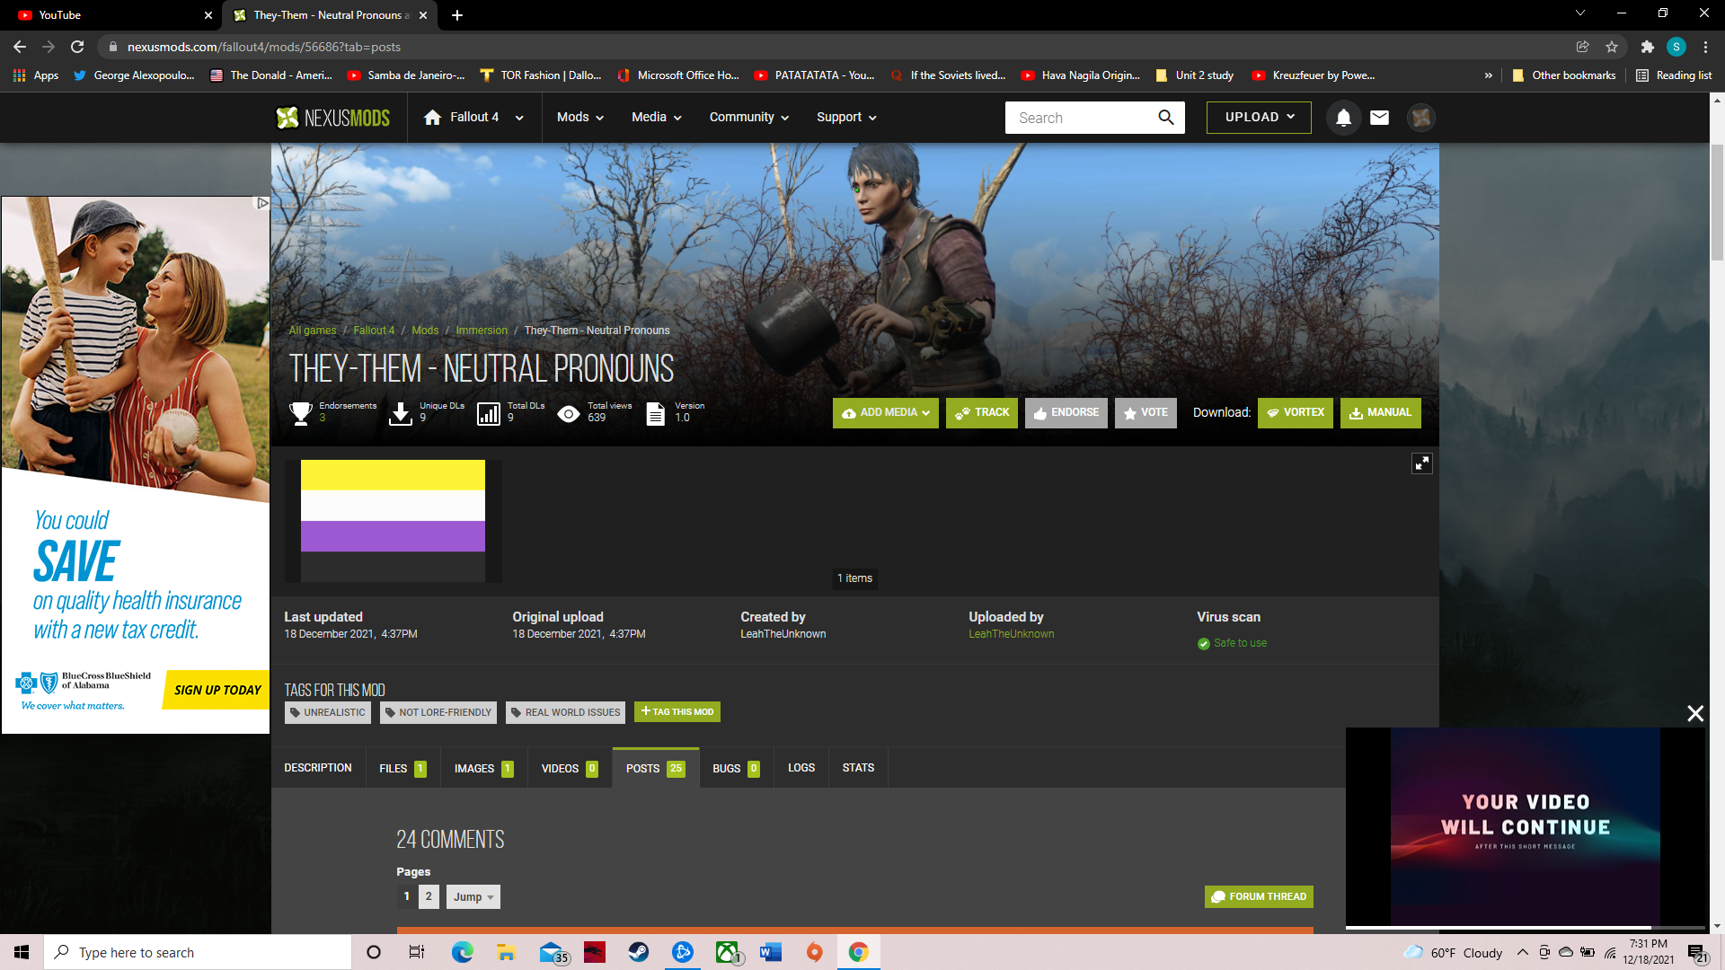
Task: Download with Vortex
Action: coord(1295,413)
